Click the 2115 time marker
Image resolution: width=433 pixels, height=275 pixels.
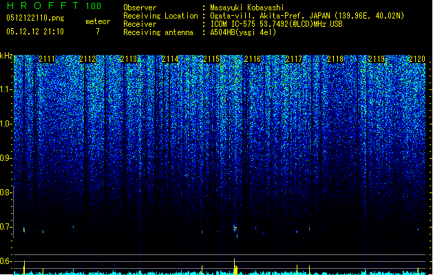tap(211, 59)
